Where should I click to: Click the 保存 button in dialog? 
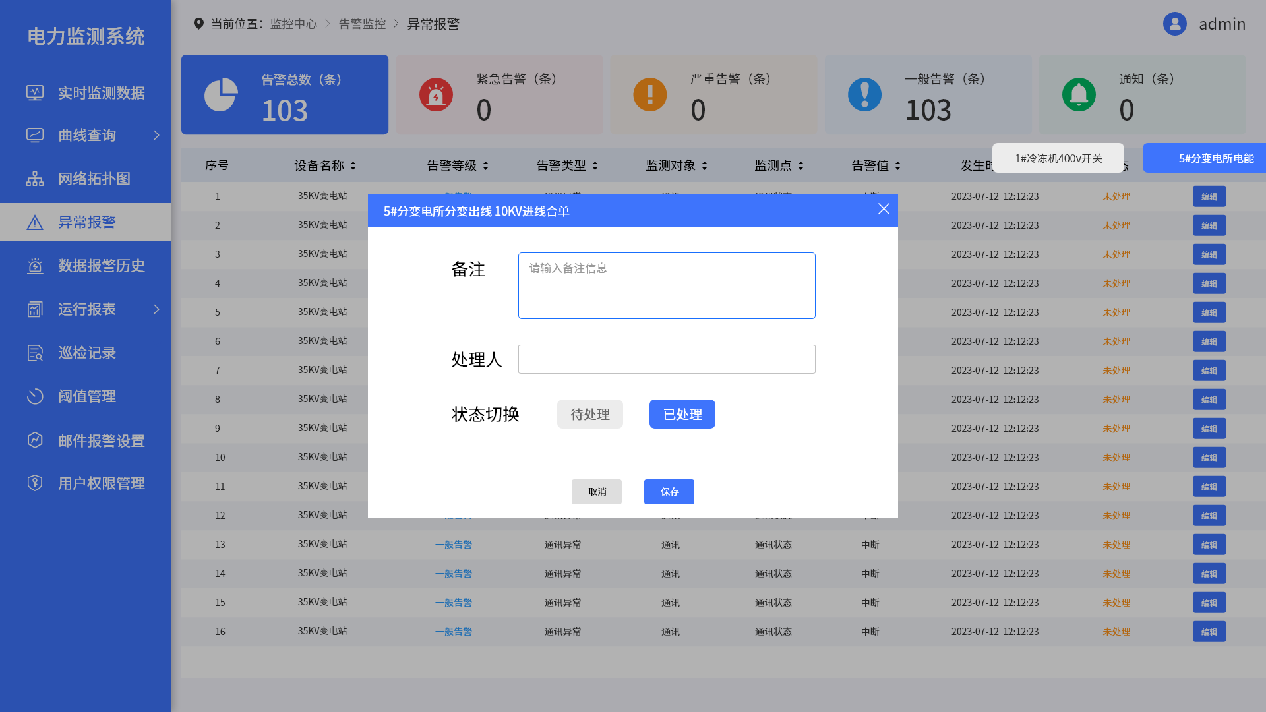[x=669, y=492]
